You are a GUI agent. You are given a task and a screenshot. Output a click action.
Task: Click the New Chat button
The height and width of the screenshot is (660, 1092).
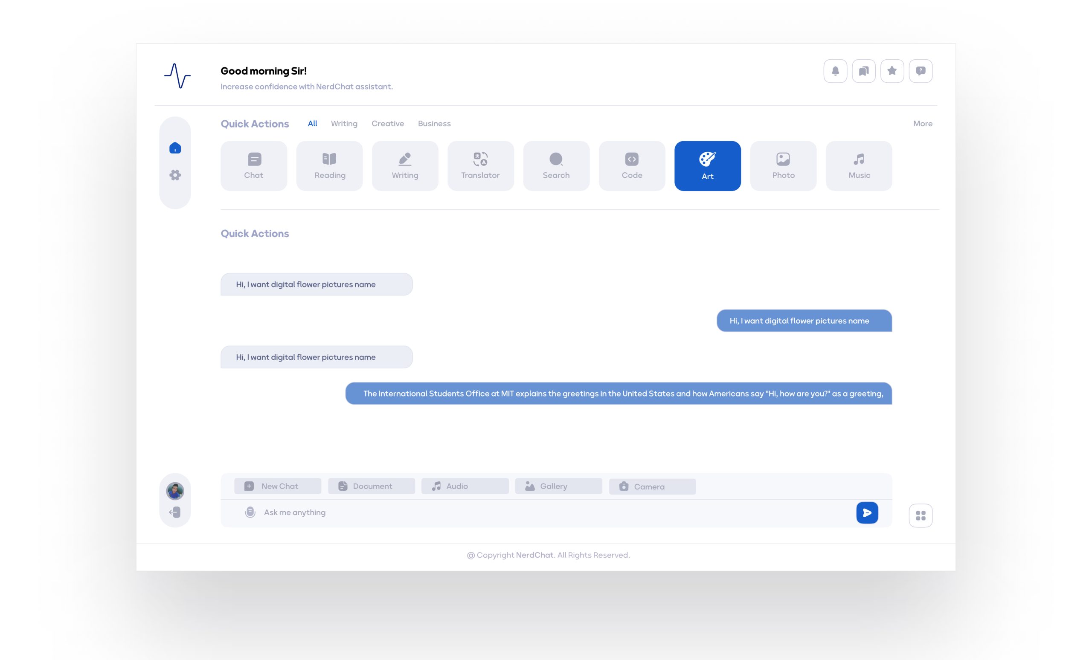point(277,486)
